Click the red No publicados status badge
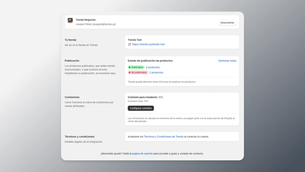The image size is (305, 172). point(138,72)
